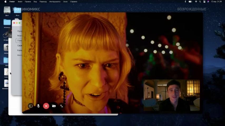This screenshot has height=126, width=225.
Task: Click the self-view video thumbnail
Action: click(172, 95)
